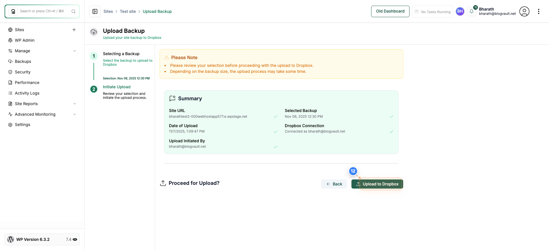Viewport: 549px width, 250px height.
Task: Click the Activity Logs list icon
Action: point(10,93)
